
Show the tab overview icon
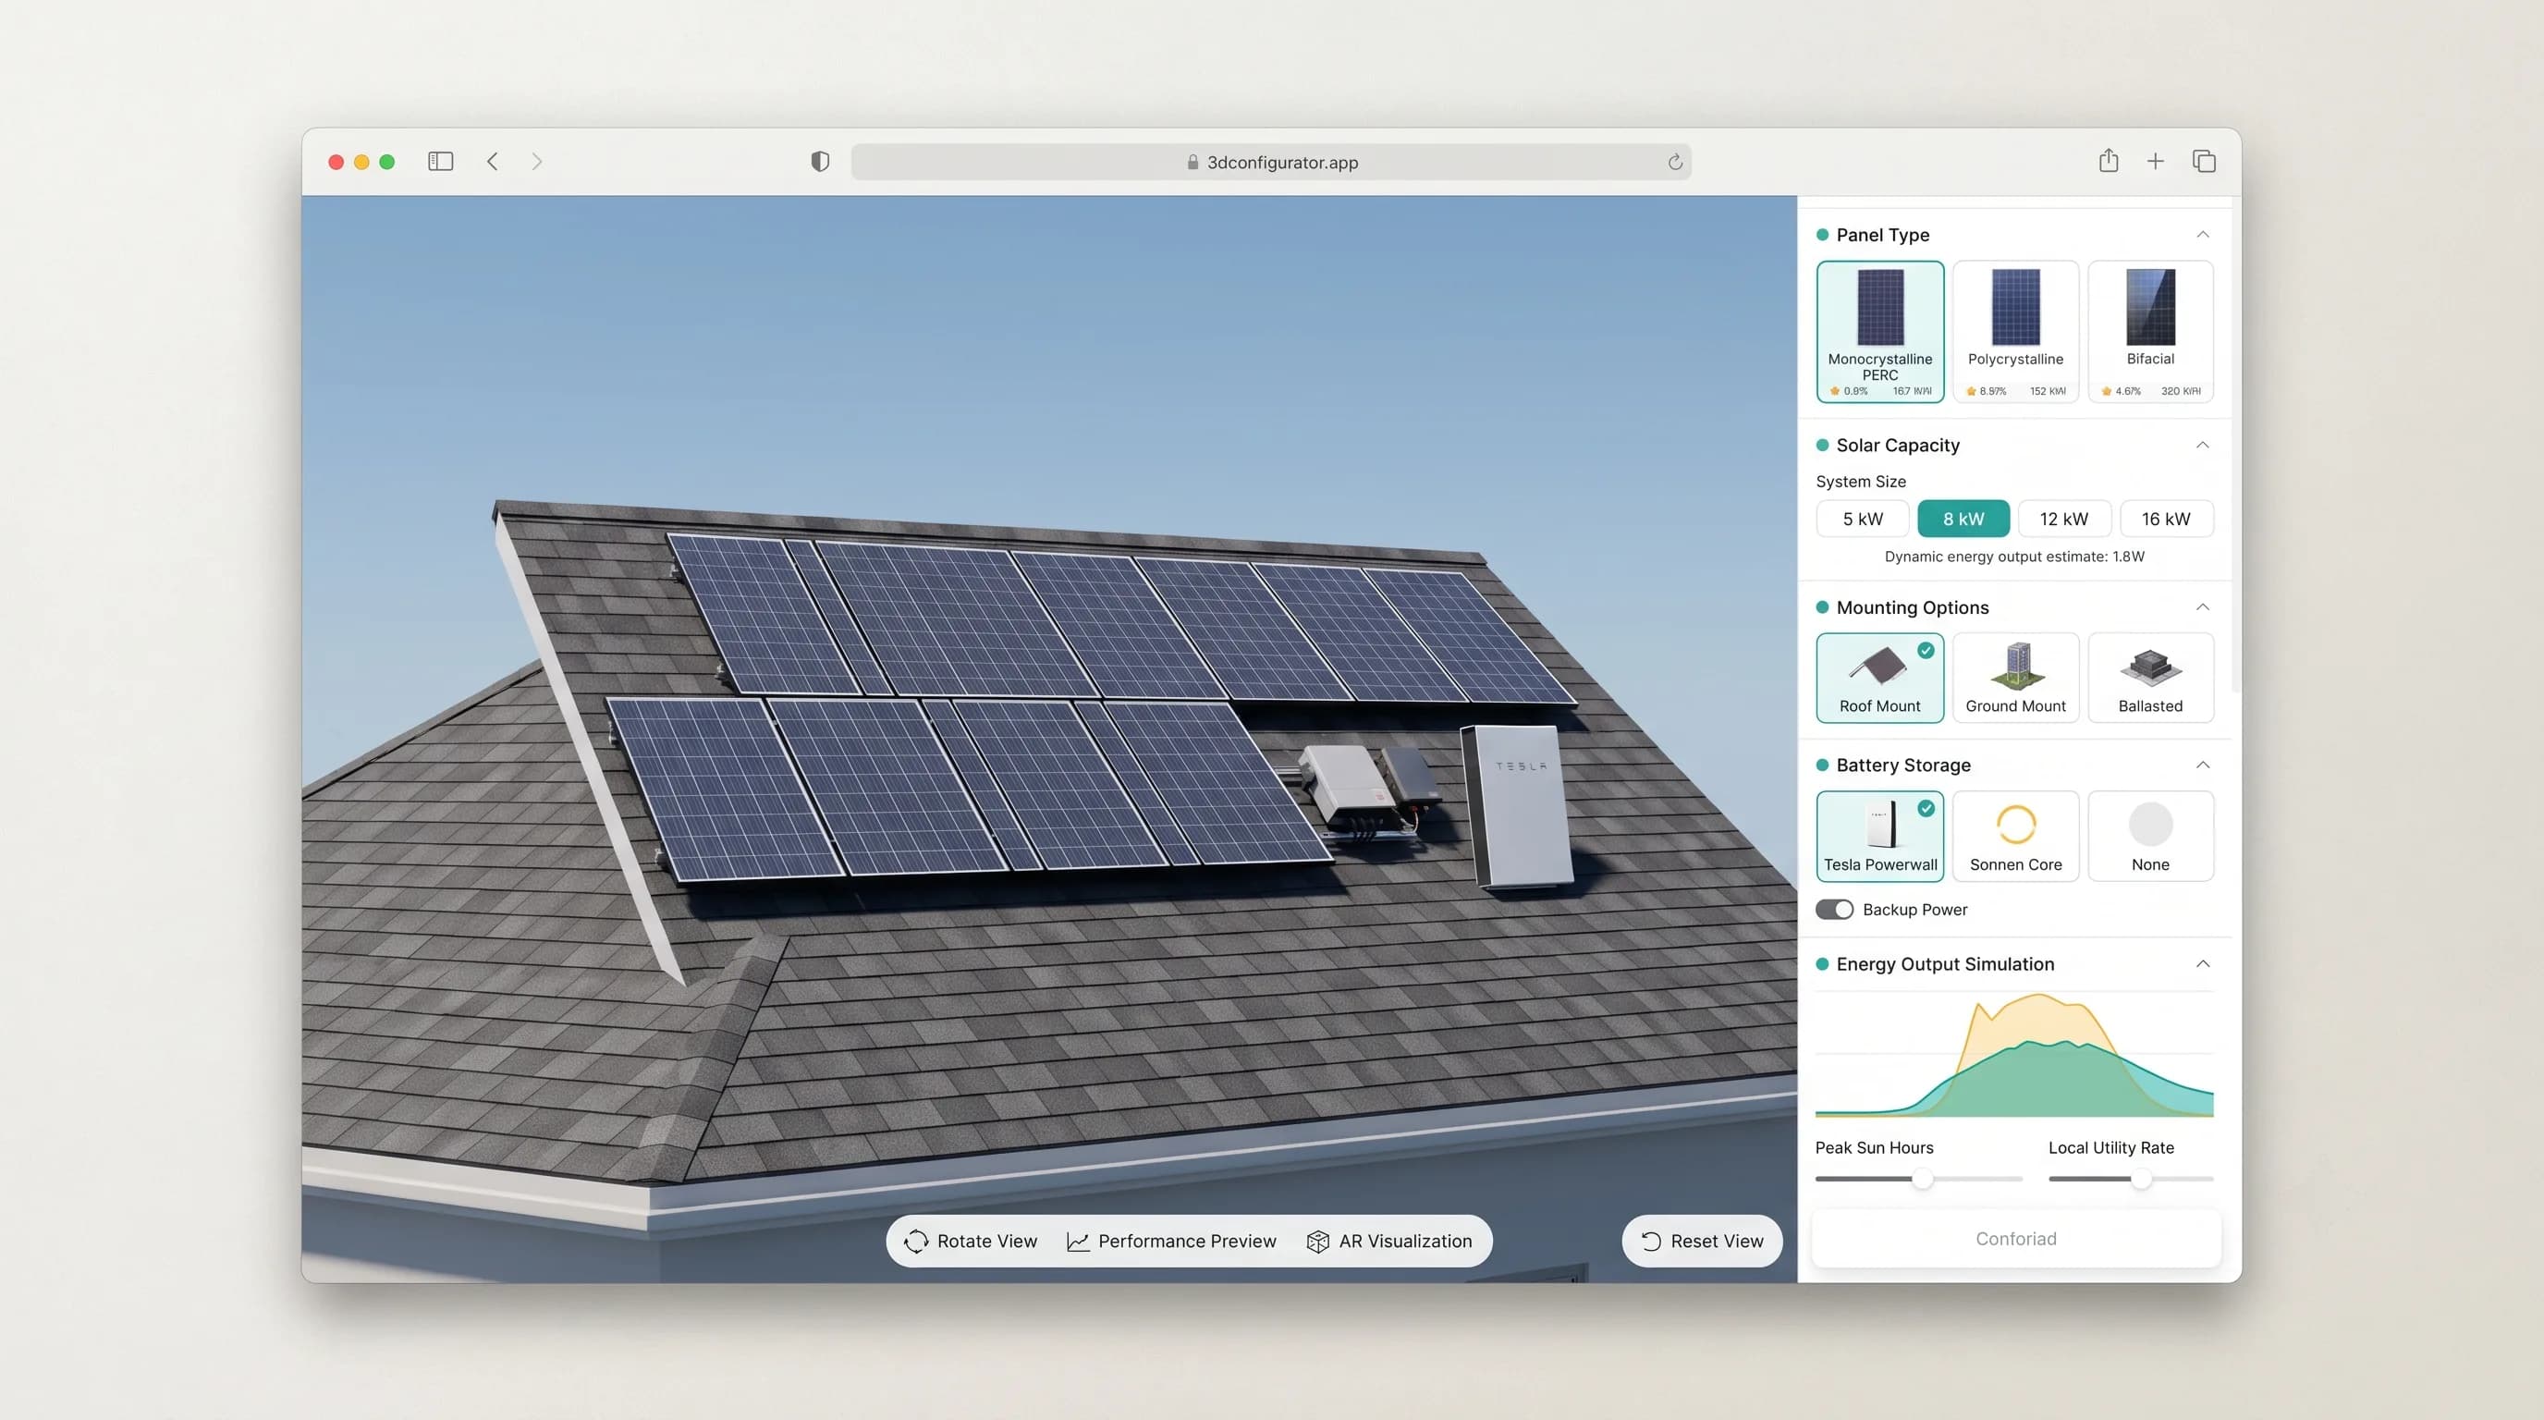[x=2203, y=161]
